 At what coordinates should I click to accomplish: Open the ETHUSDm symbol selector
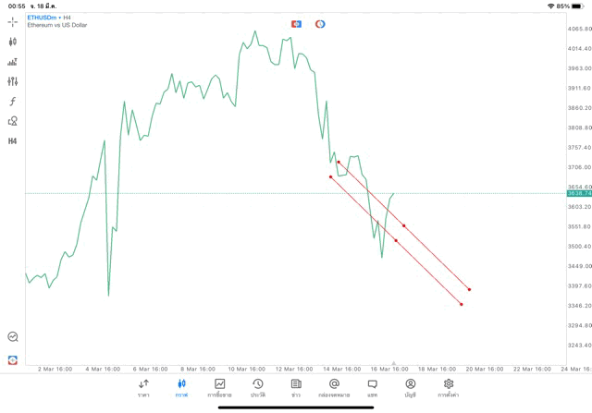[43, 18]
